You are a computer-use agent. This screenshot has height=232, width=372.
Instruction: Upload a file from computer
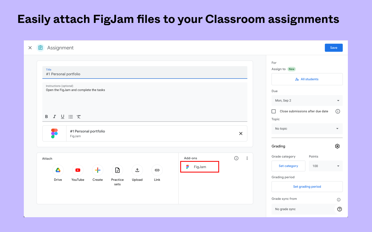[137, 170]
